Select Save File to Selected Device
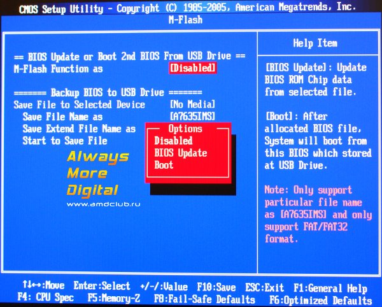 point(79,104)
